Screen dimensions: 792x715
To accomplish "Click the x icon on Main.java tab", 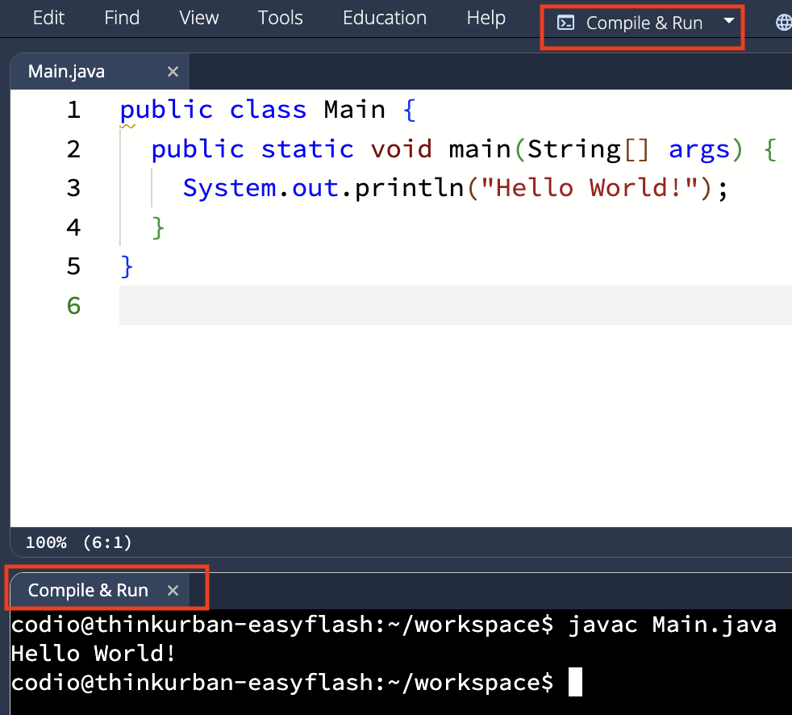I will click(x=173, y=71).
